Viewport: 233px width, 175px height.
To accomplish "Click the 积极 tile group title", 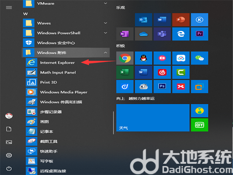I will 121,46.
